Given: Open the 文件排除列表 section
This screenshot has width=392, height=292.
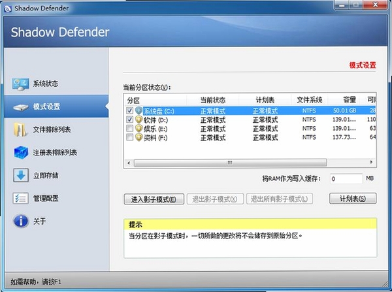Looking at the screenshot, I should coord(56,129).
